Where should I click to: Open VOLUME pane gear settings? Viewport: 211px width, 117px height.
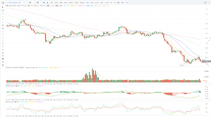21,68
